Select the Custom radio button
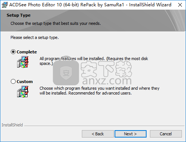Screen dimensions: 186x142 13,82
